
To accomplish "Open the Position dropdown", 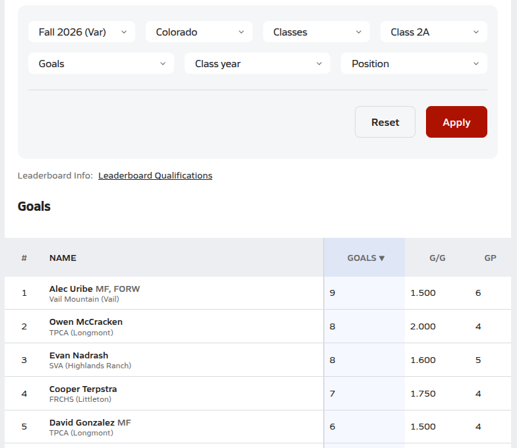I will tap(414, 63).
